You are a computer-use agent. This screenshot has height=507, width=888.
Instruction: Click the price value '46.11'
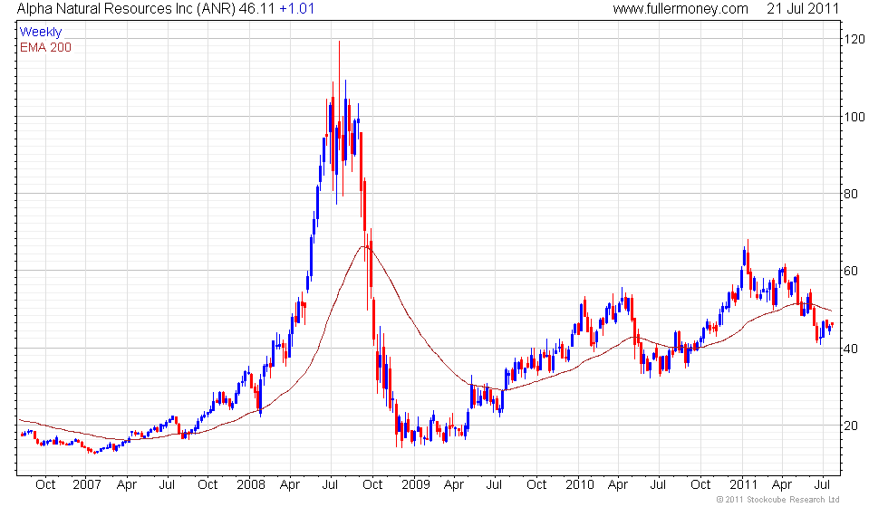pos(256,8)
